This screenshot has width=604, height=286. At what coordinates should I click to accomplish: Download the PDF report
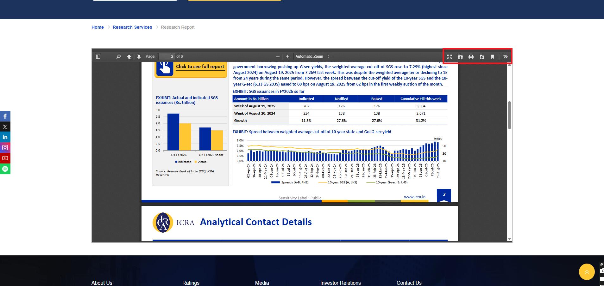pos(482,57)
